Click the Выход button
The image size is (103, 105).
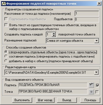pyautogui.click(x=67, y=100)
